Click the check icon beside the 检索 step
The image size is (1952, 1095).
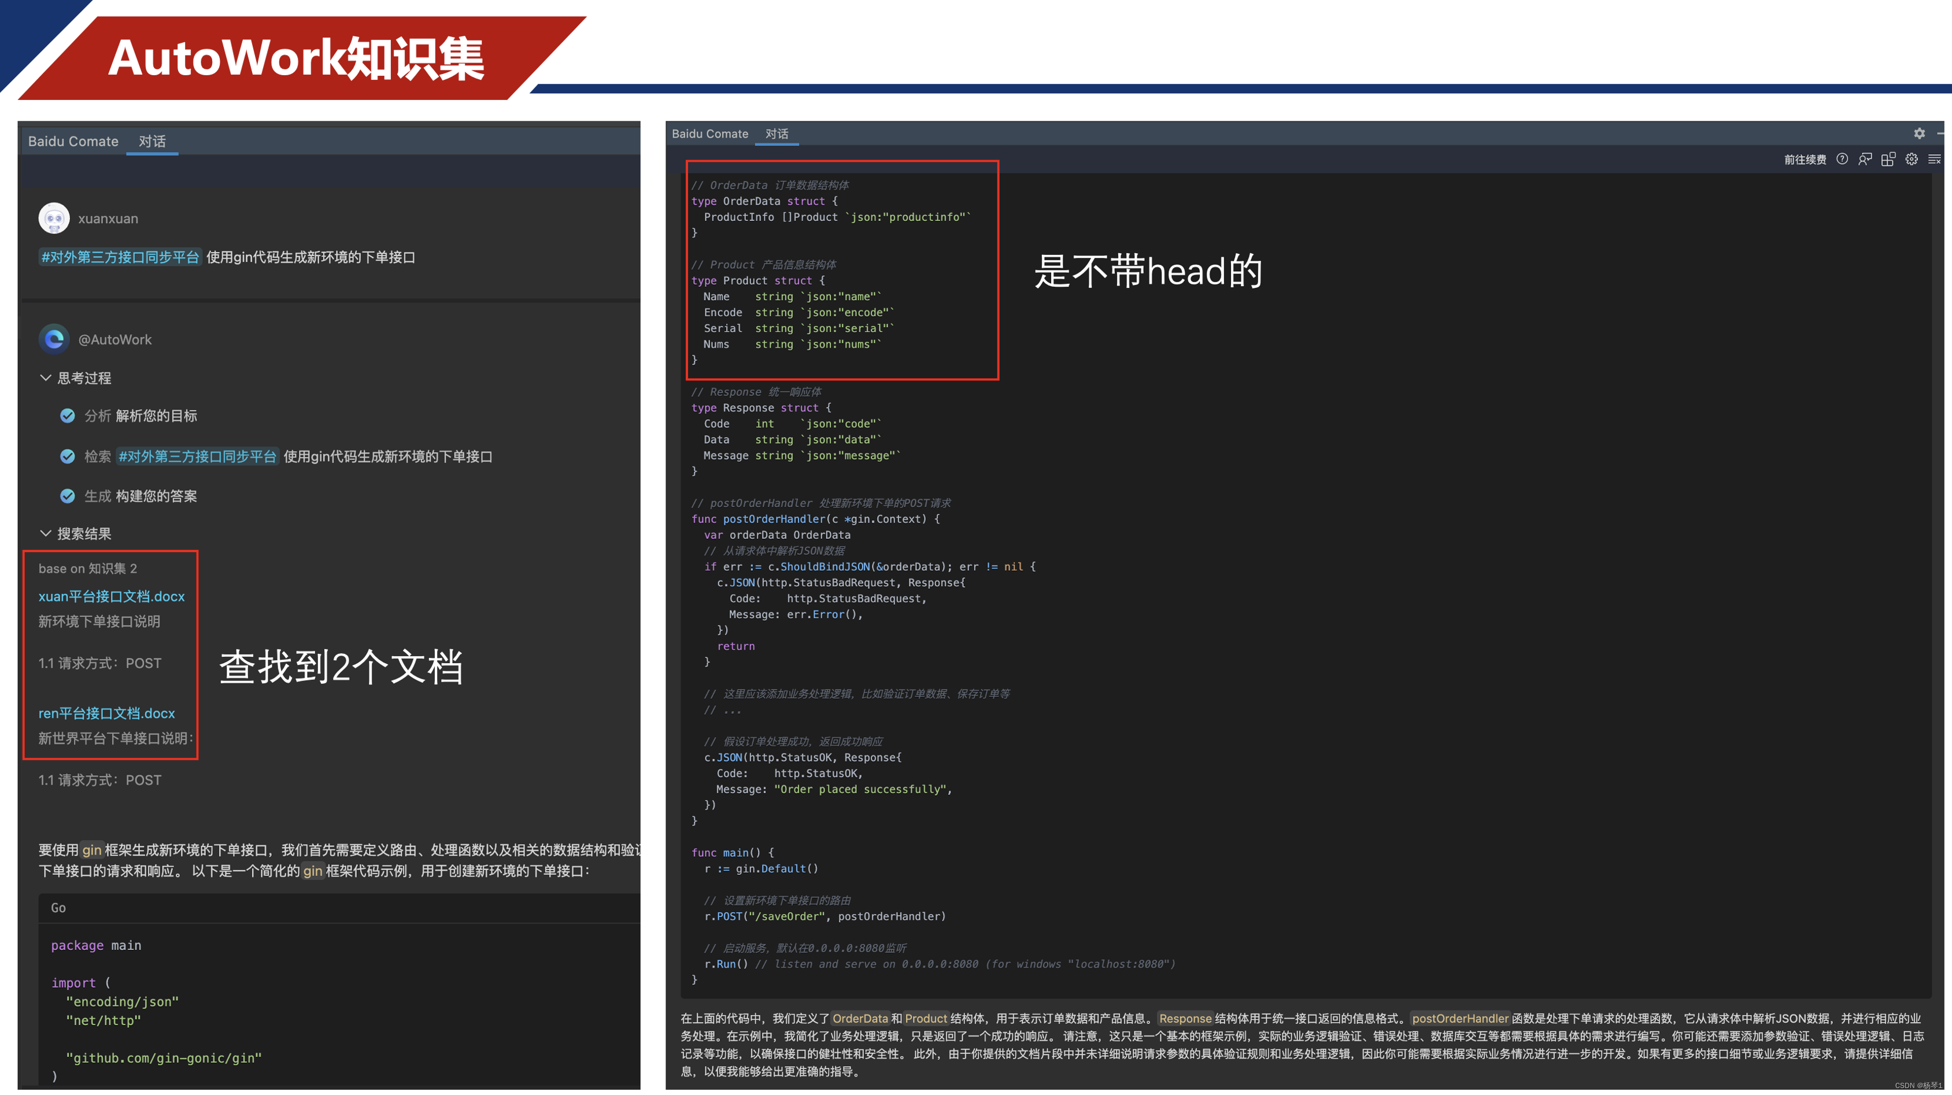point(68,456)
